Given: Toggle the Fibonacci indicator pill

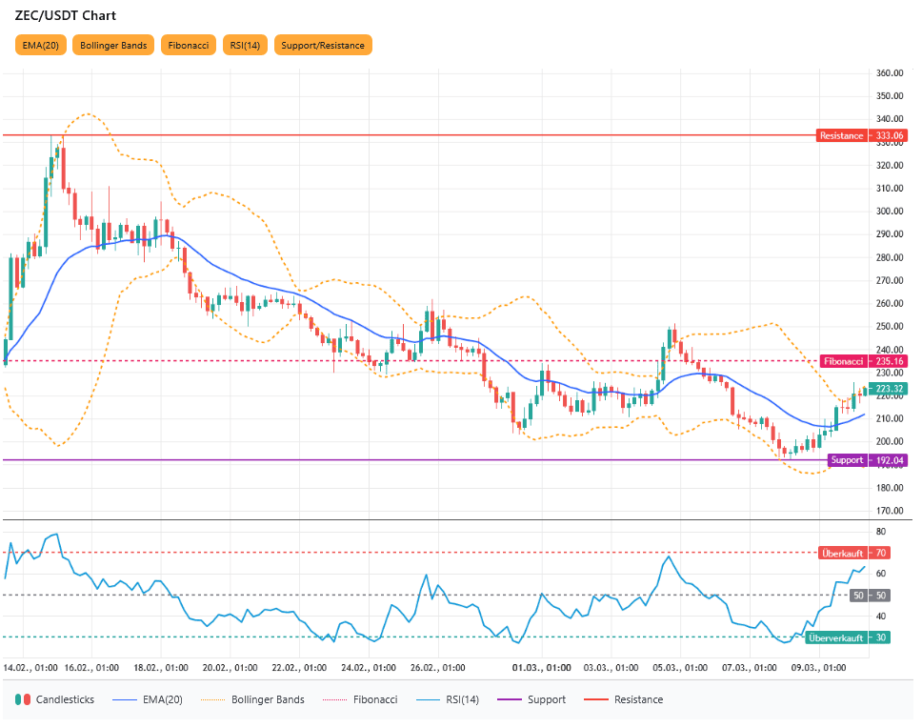Looking at the screenshot, I should tap(189, 45).
